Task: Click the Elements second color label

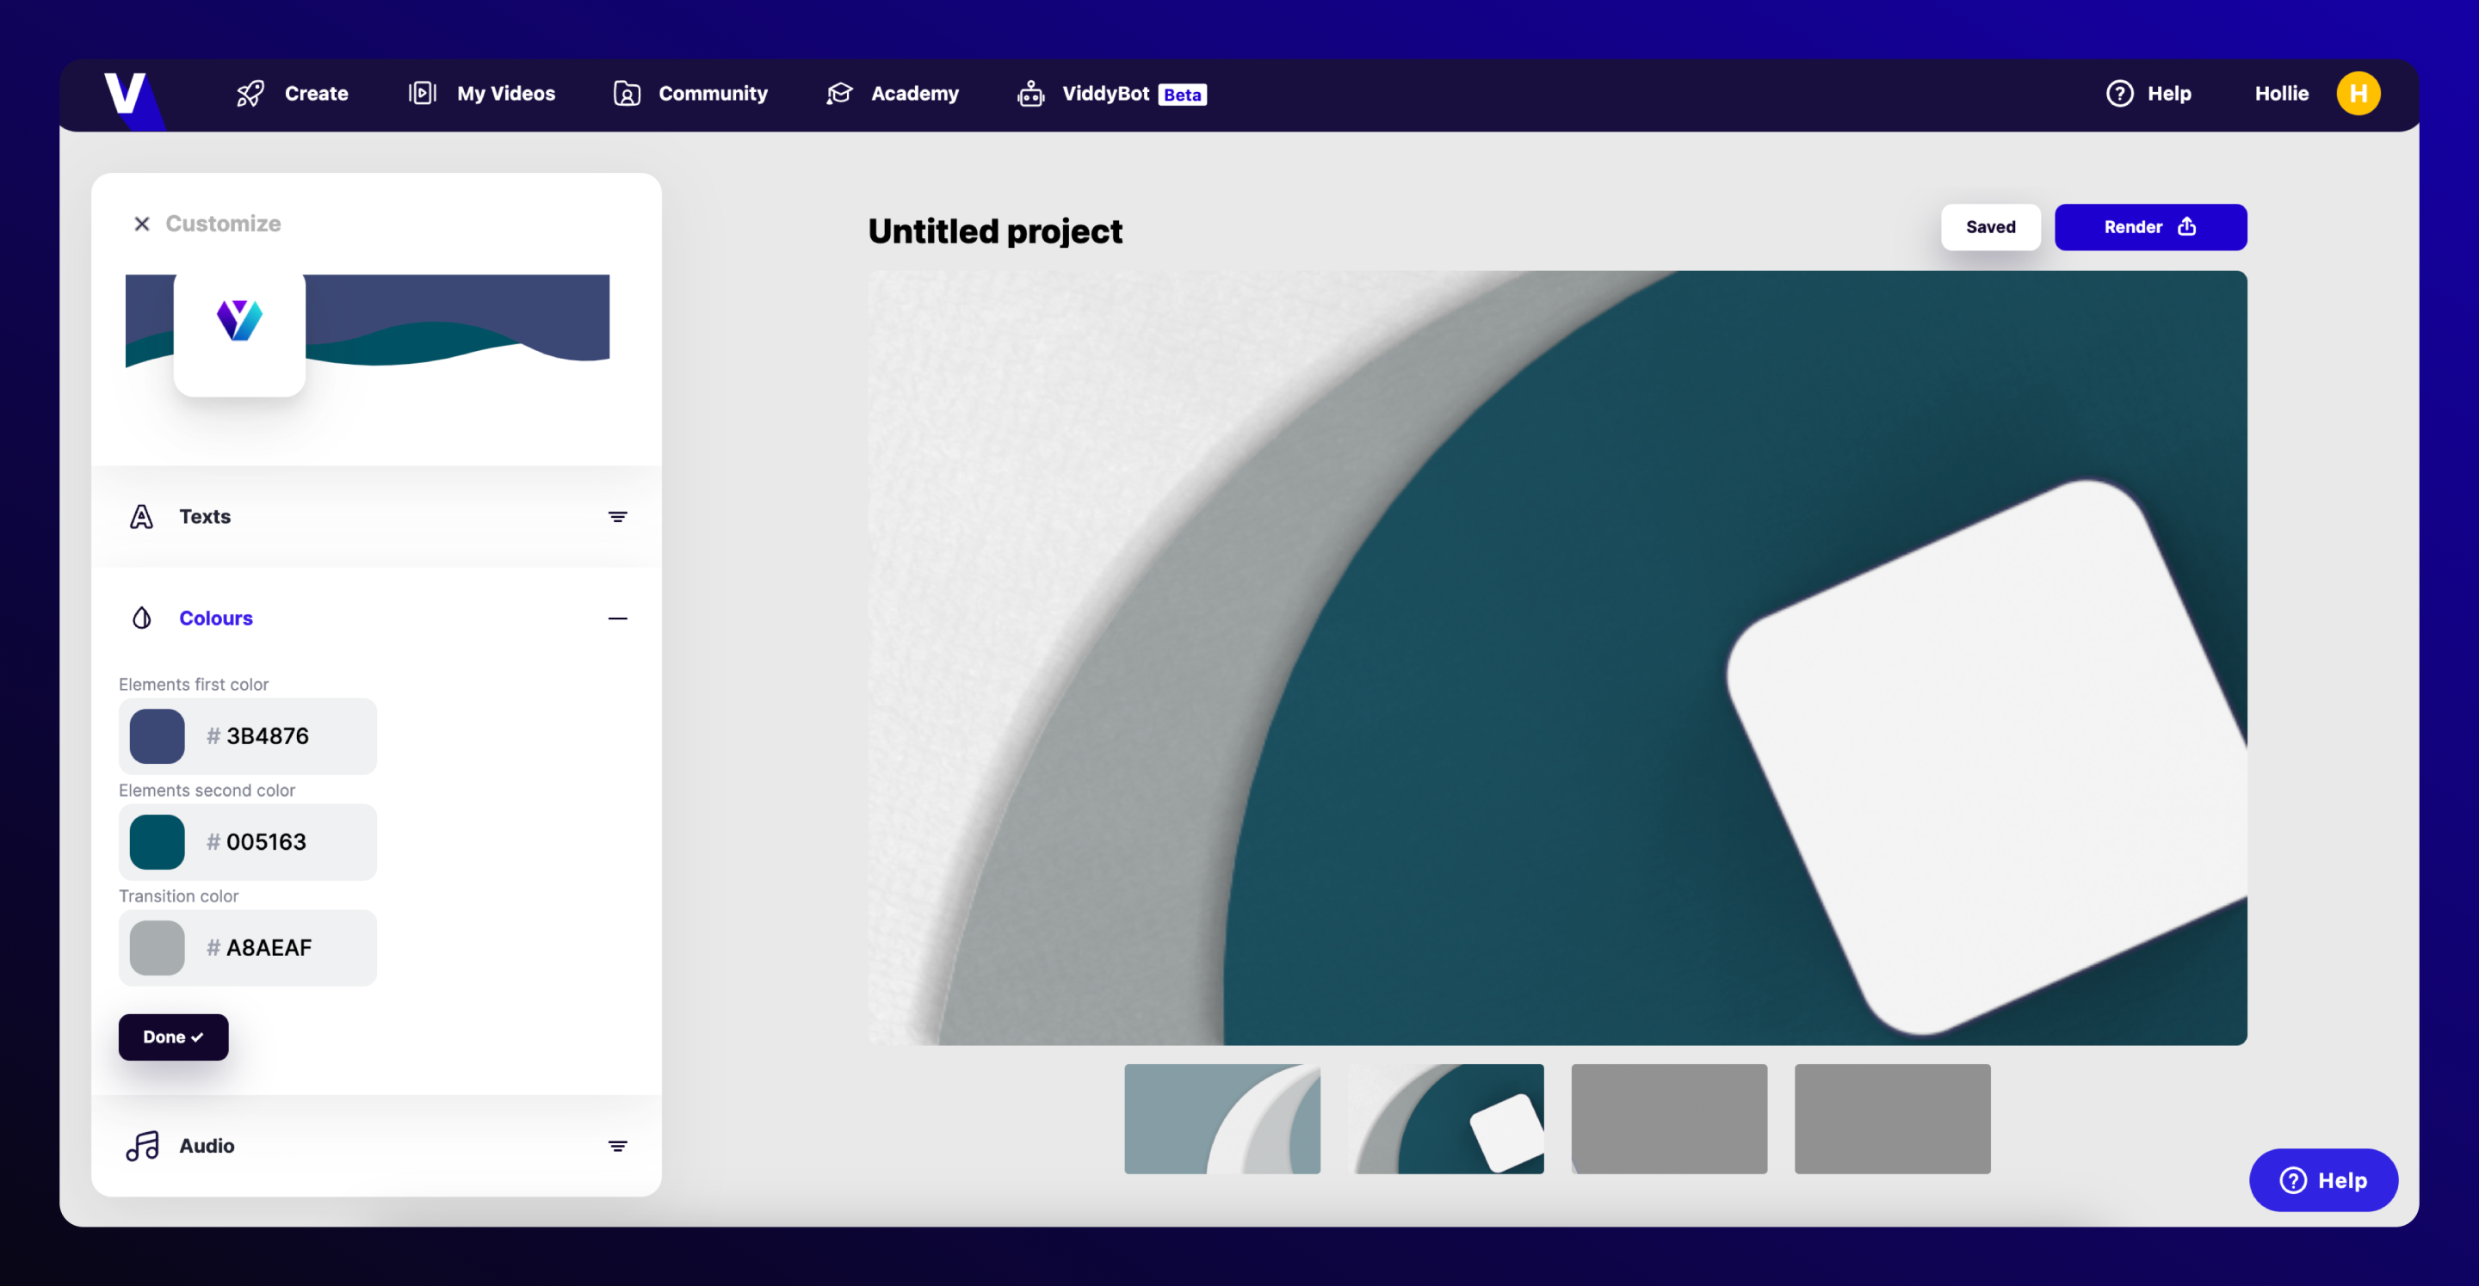Action: pos(207,791)
